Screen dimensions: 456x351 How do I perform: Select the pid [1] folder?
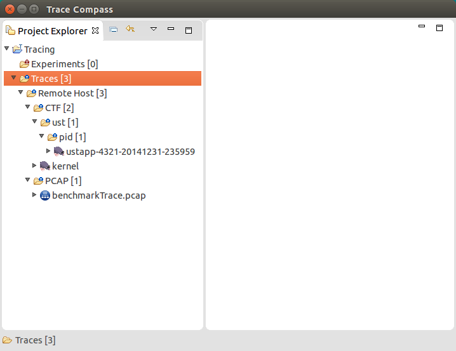tap(72, 137)
